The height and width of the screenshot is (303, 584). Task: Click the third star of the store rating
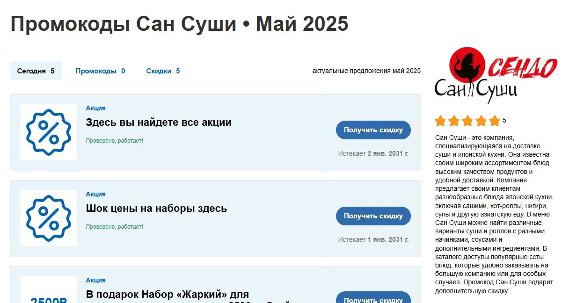467,121
